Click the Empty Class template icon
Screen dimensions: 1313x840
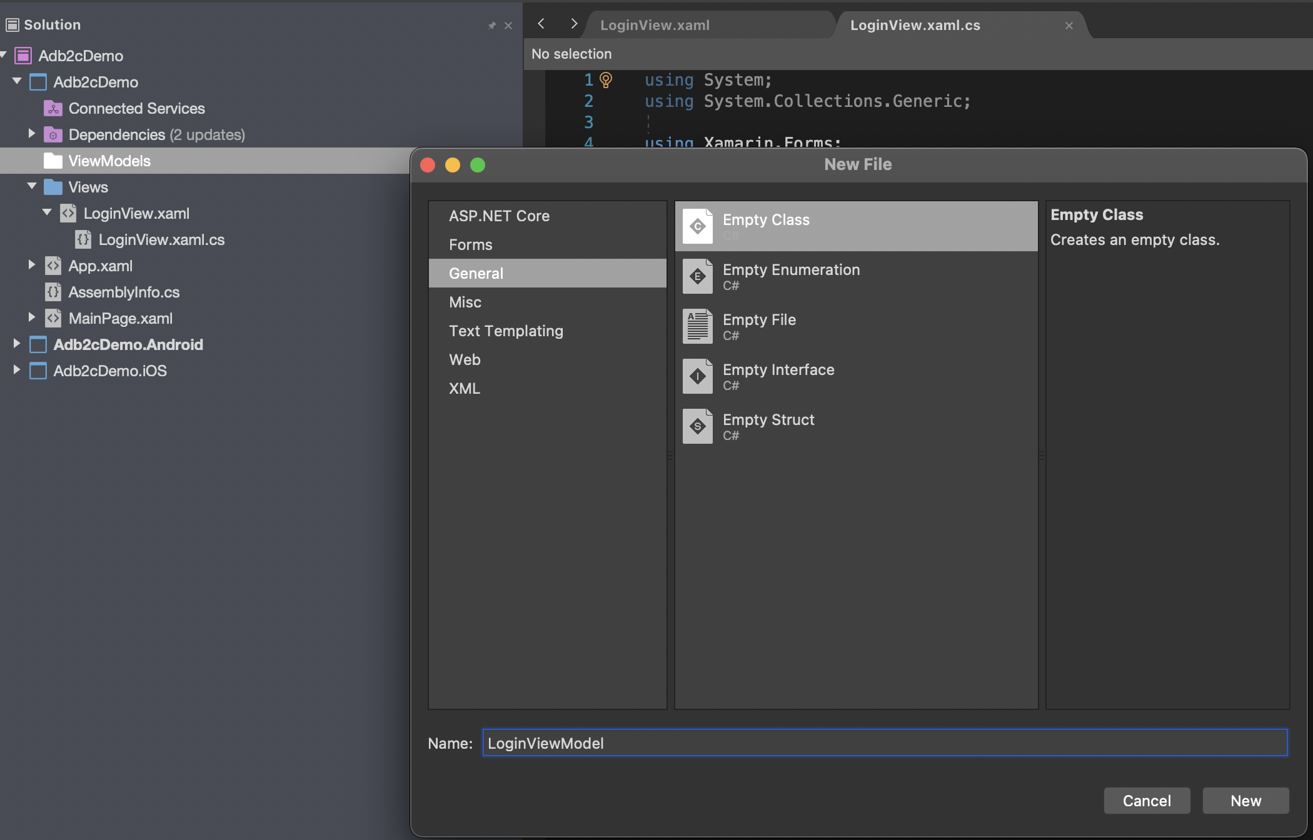[x=697, y=226]
